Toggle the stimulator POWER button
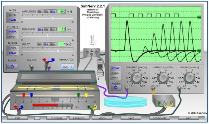The width and height of the screenshot is (209, 124). tap(12, 67)
